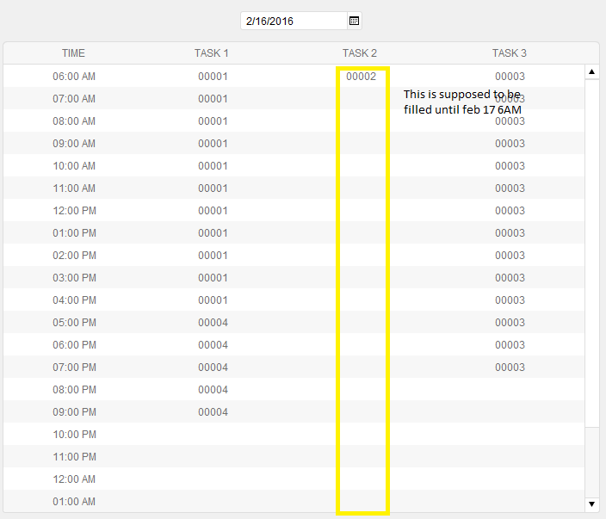Click the date input field showing 2/16/2016
This screenshot has width=606, height=519.
[x=293, y=21]
